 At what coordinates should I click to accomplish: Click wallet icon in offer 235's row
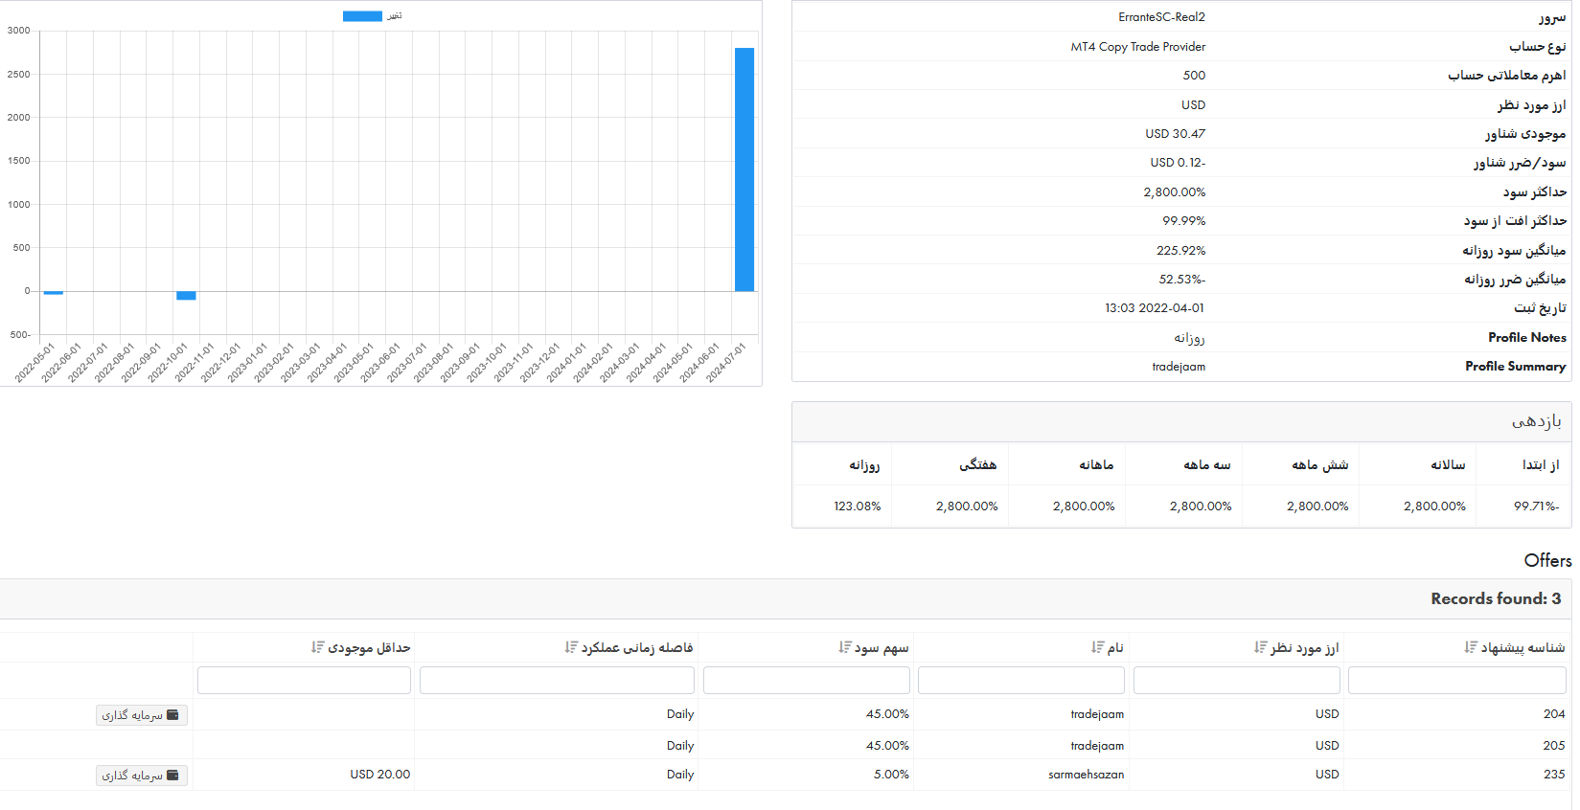[172, 776]
